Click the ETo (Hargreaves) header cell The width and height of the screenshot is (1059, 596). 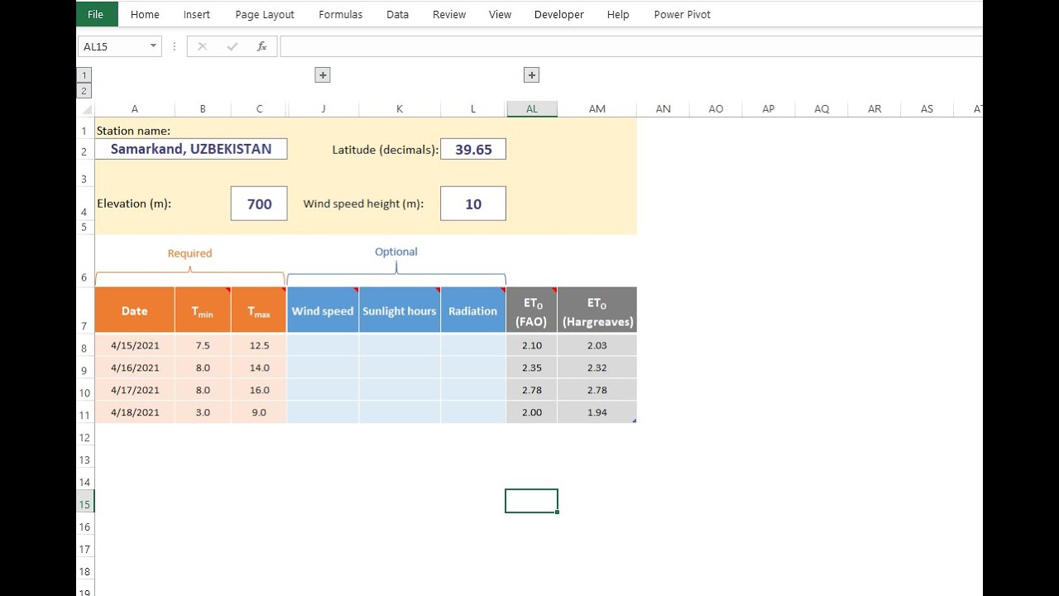click(x=597, y=310)
